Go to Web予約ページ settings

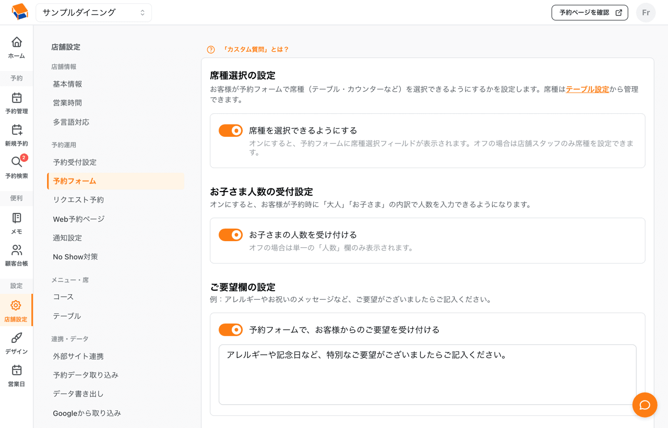tap(79, 219)
